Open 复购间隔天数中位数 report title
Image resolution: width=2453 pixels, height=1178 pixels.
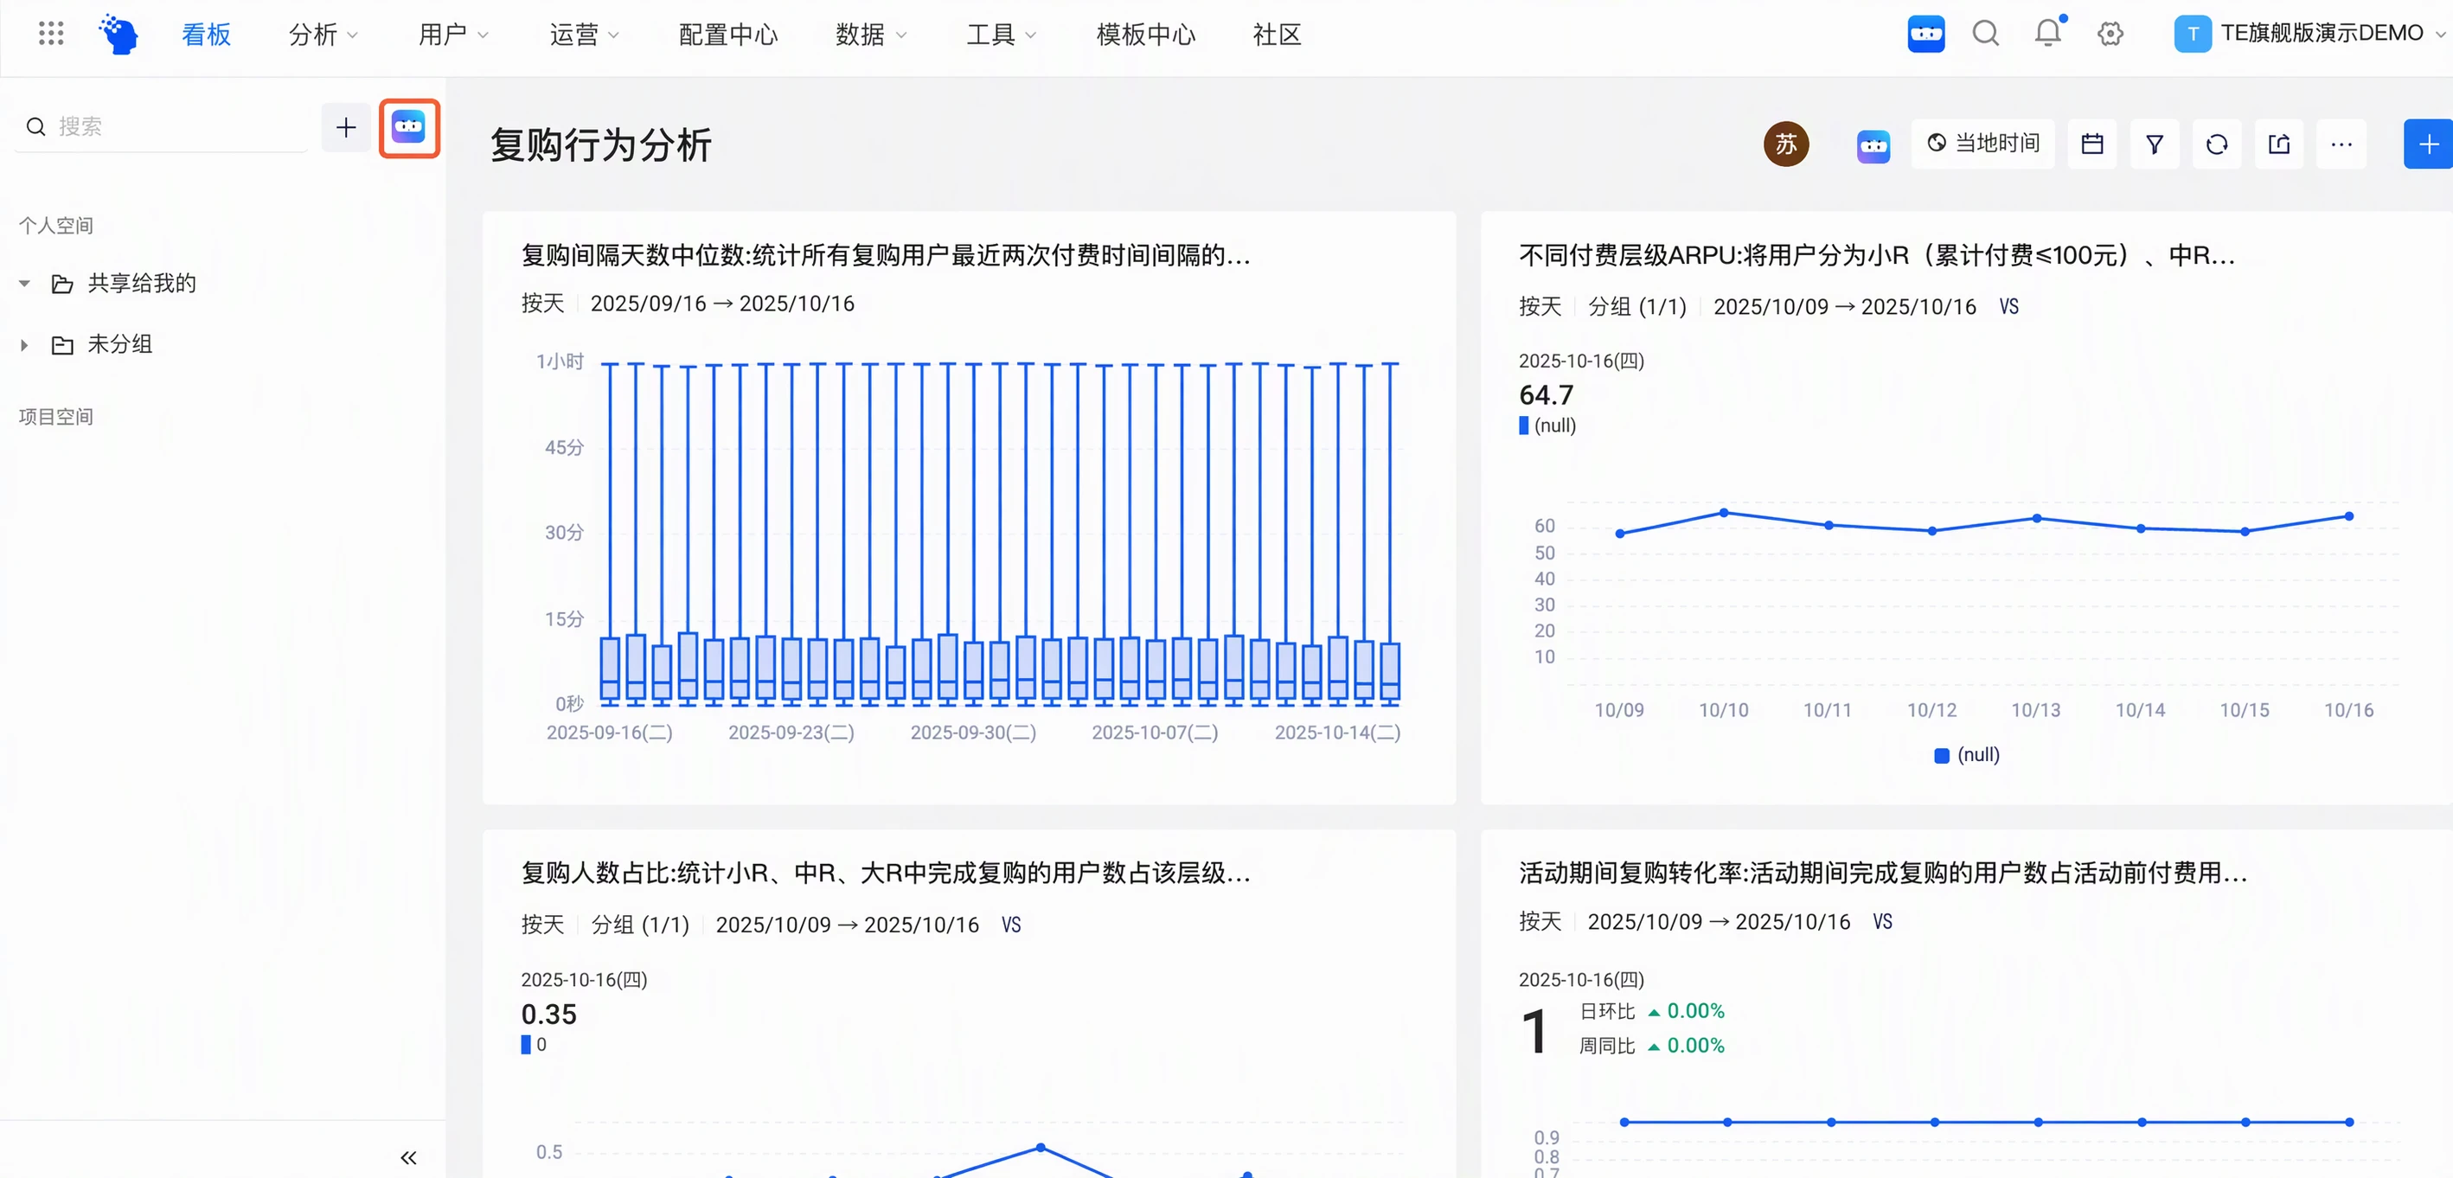tap(886, 255)
